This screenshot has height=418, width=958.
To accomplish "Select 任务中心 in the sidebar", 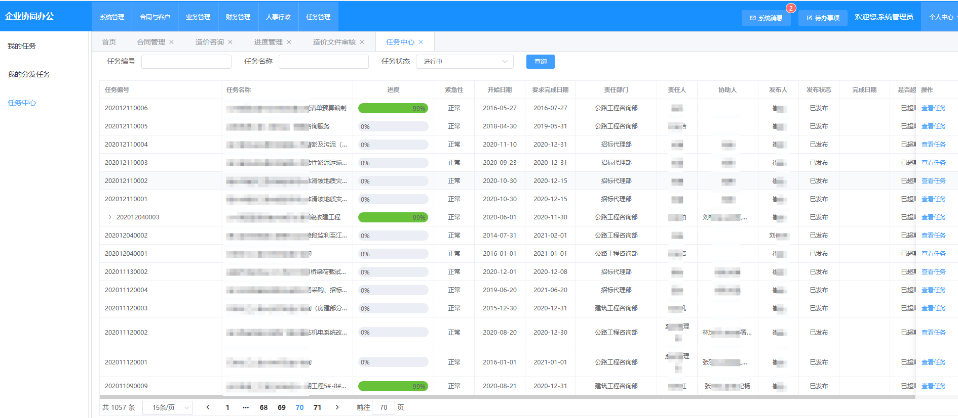I will 22,103.
